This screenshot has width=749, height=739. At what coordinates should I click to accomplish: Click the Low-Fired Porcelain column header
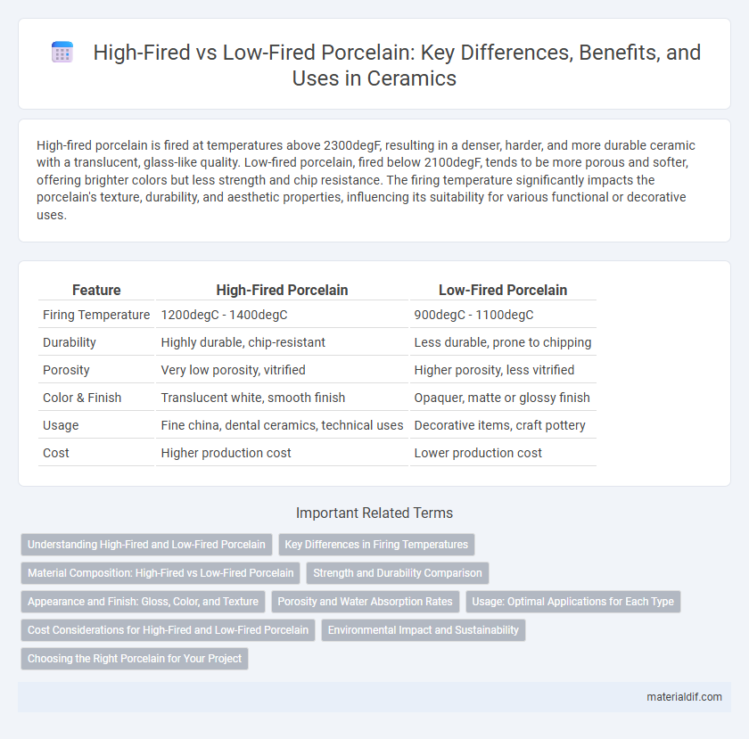(503, 290)
